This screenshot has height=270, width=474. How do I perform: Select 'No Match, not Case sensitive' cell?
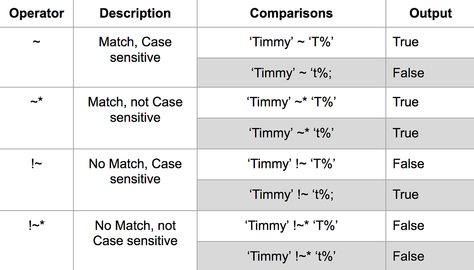(x=135, y=233)
